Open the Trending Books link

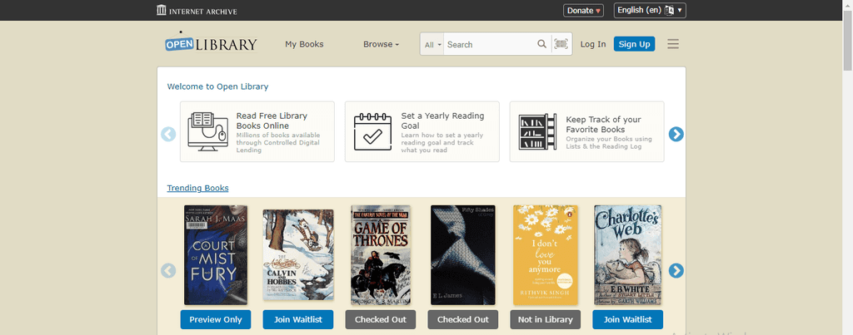(x=197, y=188)
